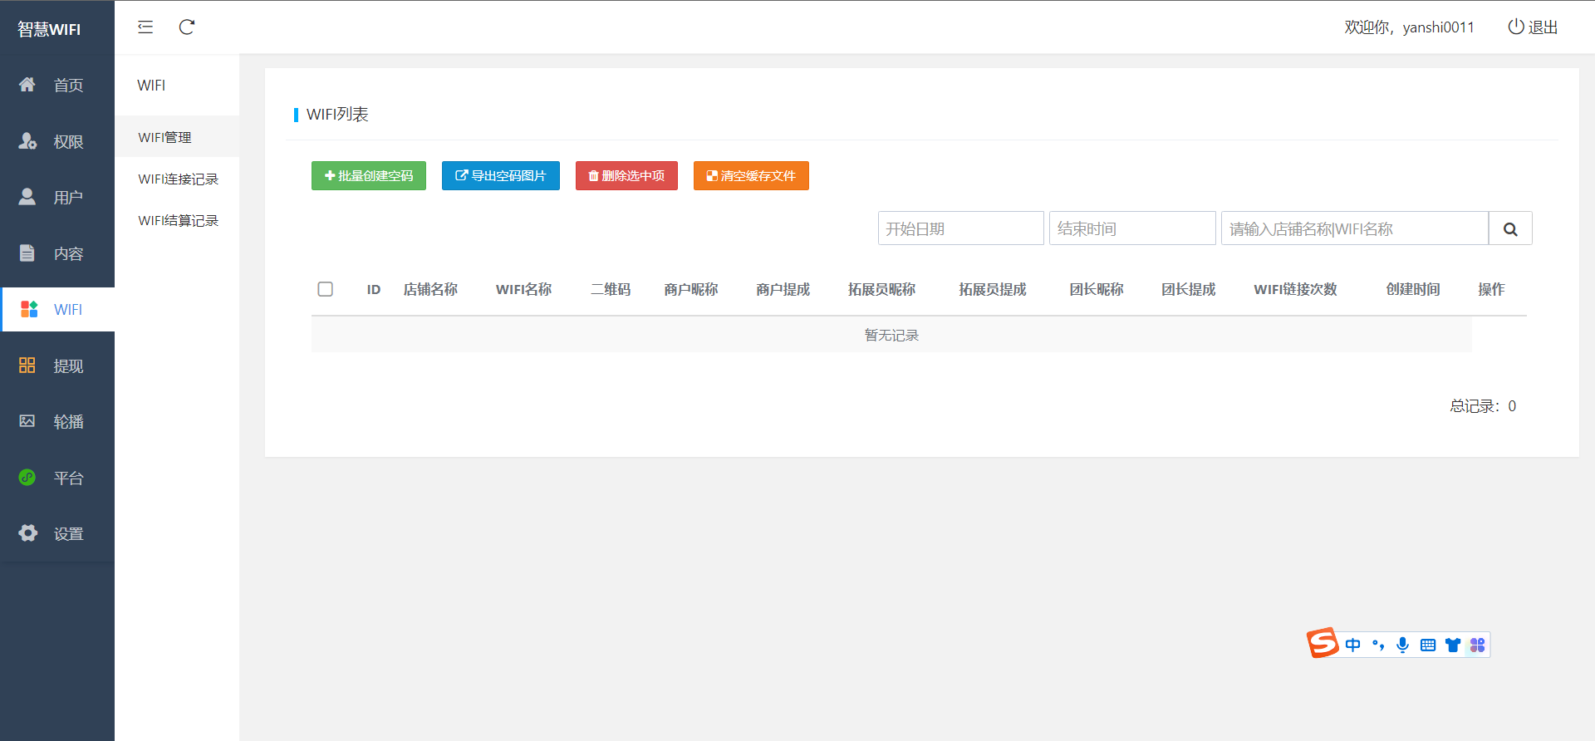
Task: Click the 团长昵称 column header
Action: [x=1097, y=289]
